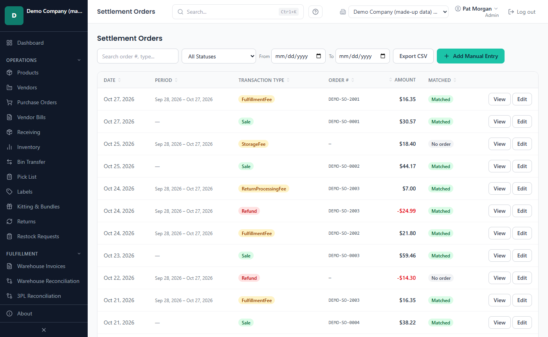Sort by the DATE column
Screen dimensions: 548x337
click(112, 80)
